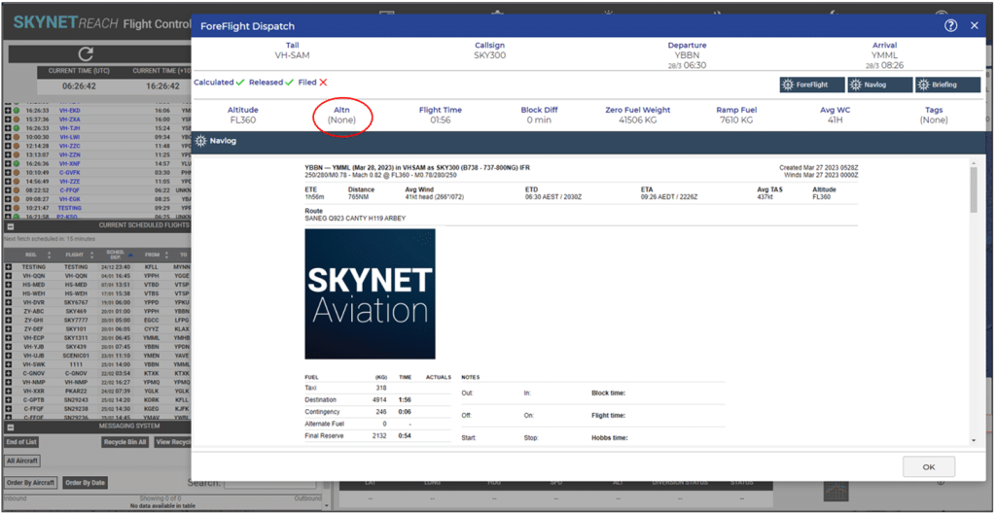Open the VH-TJH aircraft link

pyautogui.click(x=69, y=127)
